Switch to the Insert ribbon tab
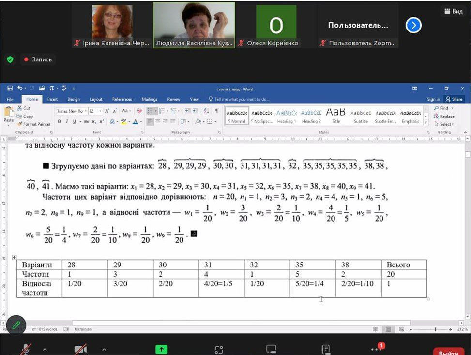 tap(52, 99)
